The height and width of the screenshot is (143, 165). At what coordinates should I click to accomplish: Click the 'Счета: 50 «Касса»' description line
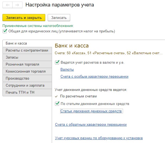109,53
